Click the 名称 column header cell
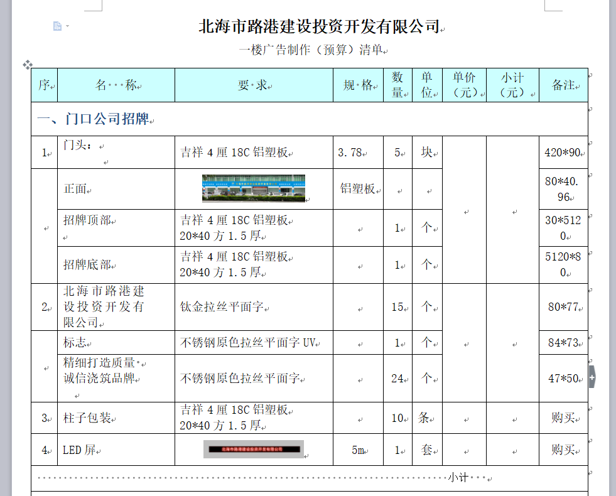Screen dimensions: 616x496 click(x=116, y=85)
